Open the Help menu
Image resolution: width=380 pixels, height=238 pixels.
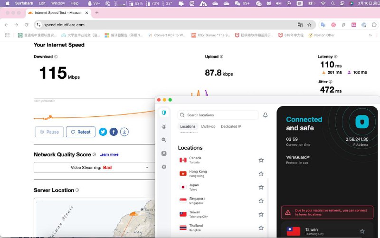(75, 3)
